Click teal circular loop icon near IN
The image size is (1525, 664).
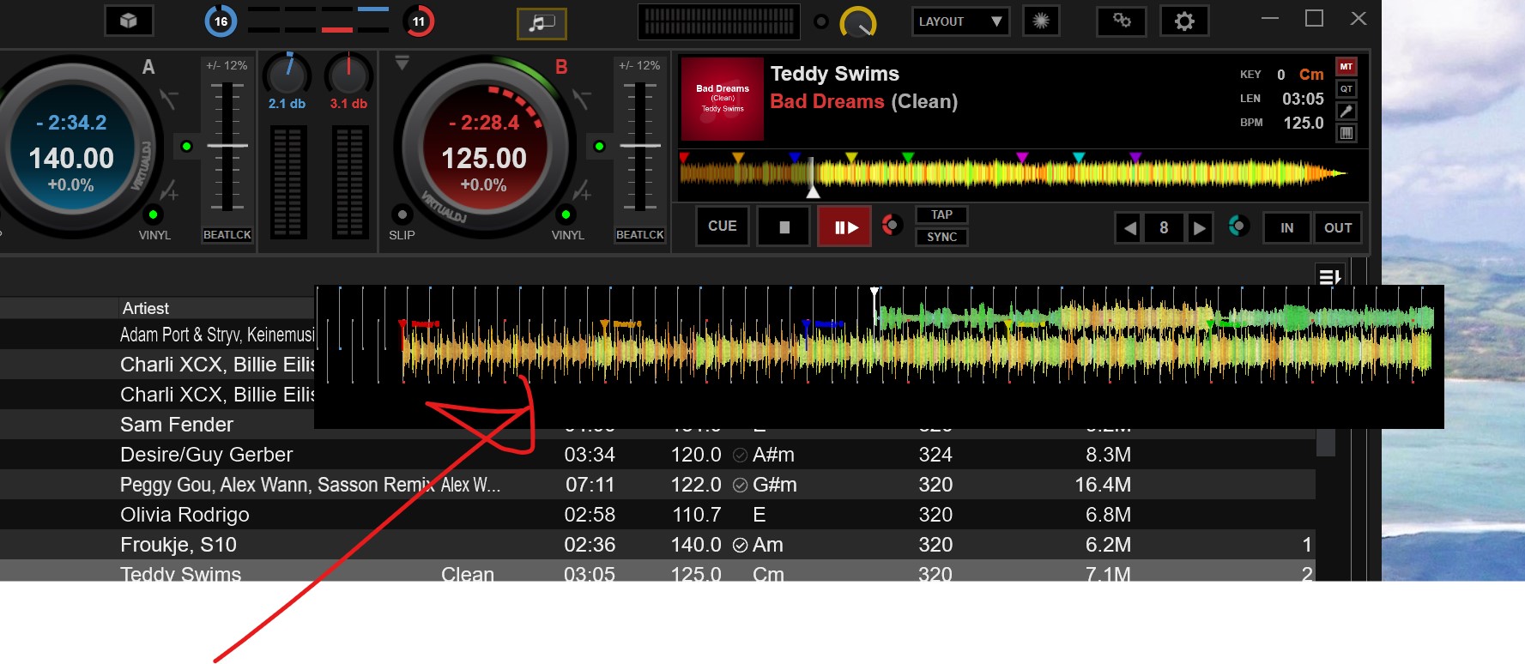(x=1238, y=226)
